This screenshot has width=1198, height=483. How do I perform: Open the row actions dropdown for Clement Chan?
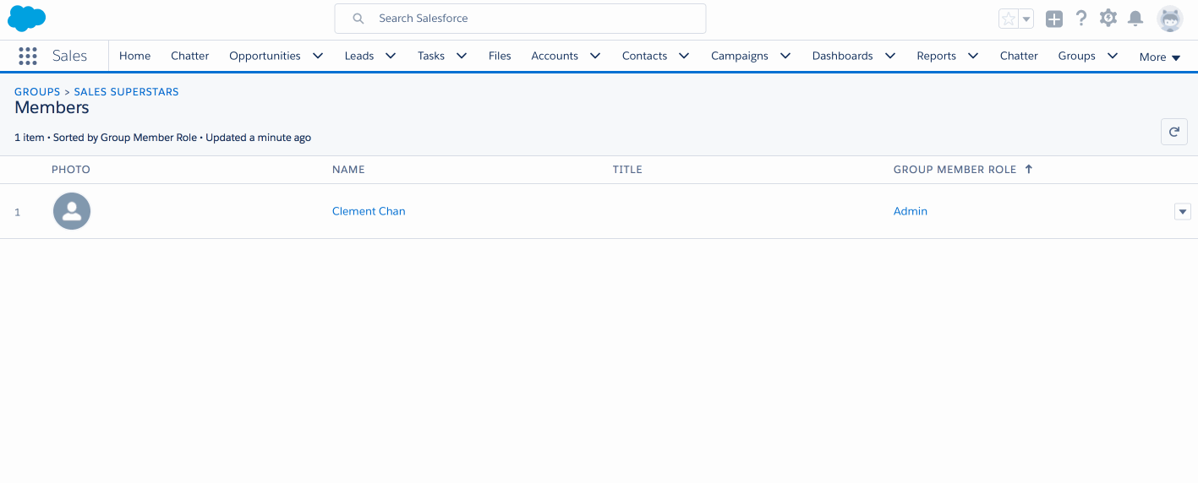coord(1183,212)
